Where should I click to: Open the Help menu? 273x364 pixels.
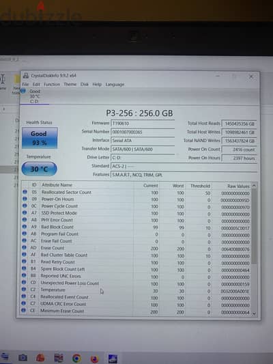(97, 84)
